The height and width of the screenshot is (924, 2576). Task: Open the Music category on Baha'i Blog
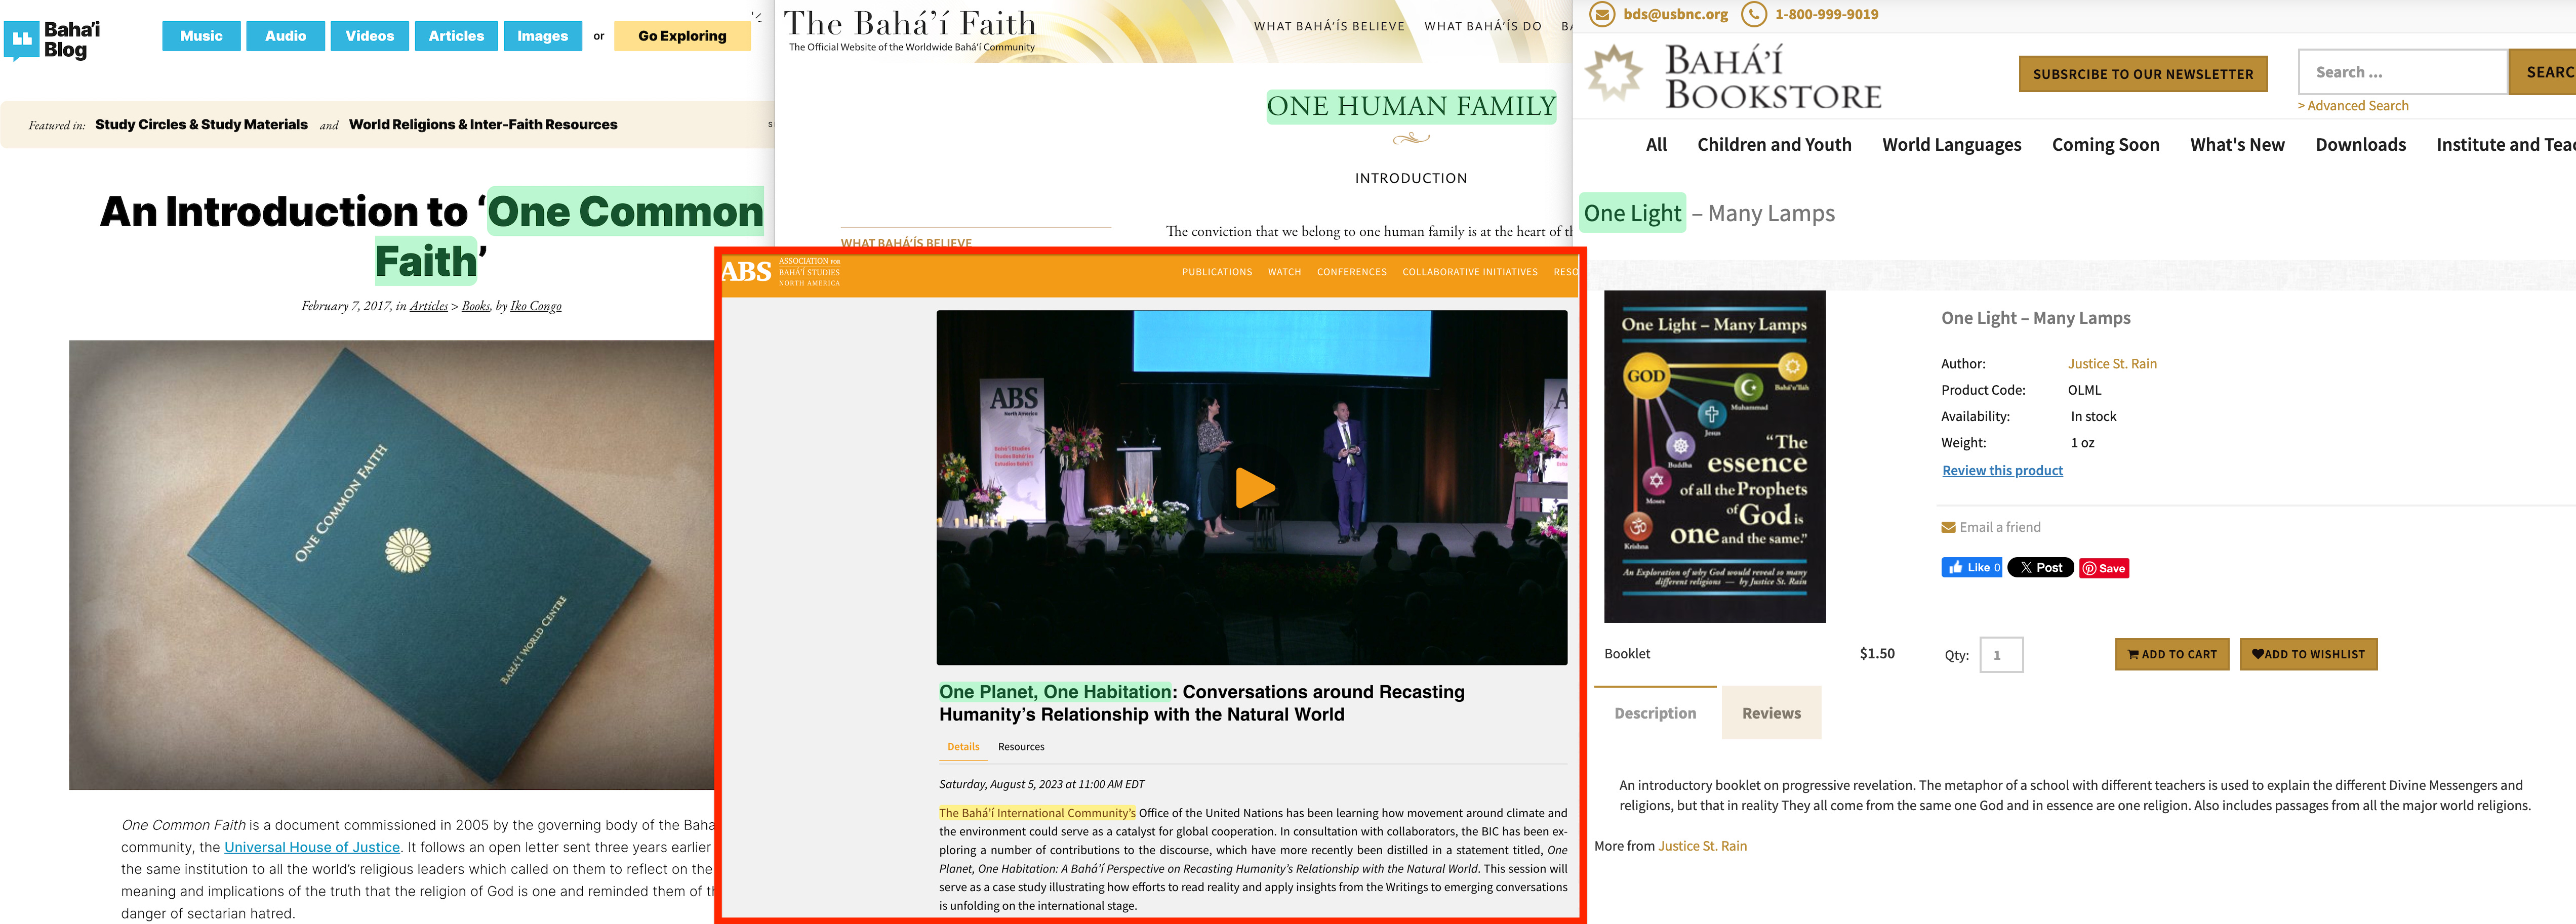201,36
